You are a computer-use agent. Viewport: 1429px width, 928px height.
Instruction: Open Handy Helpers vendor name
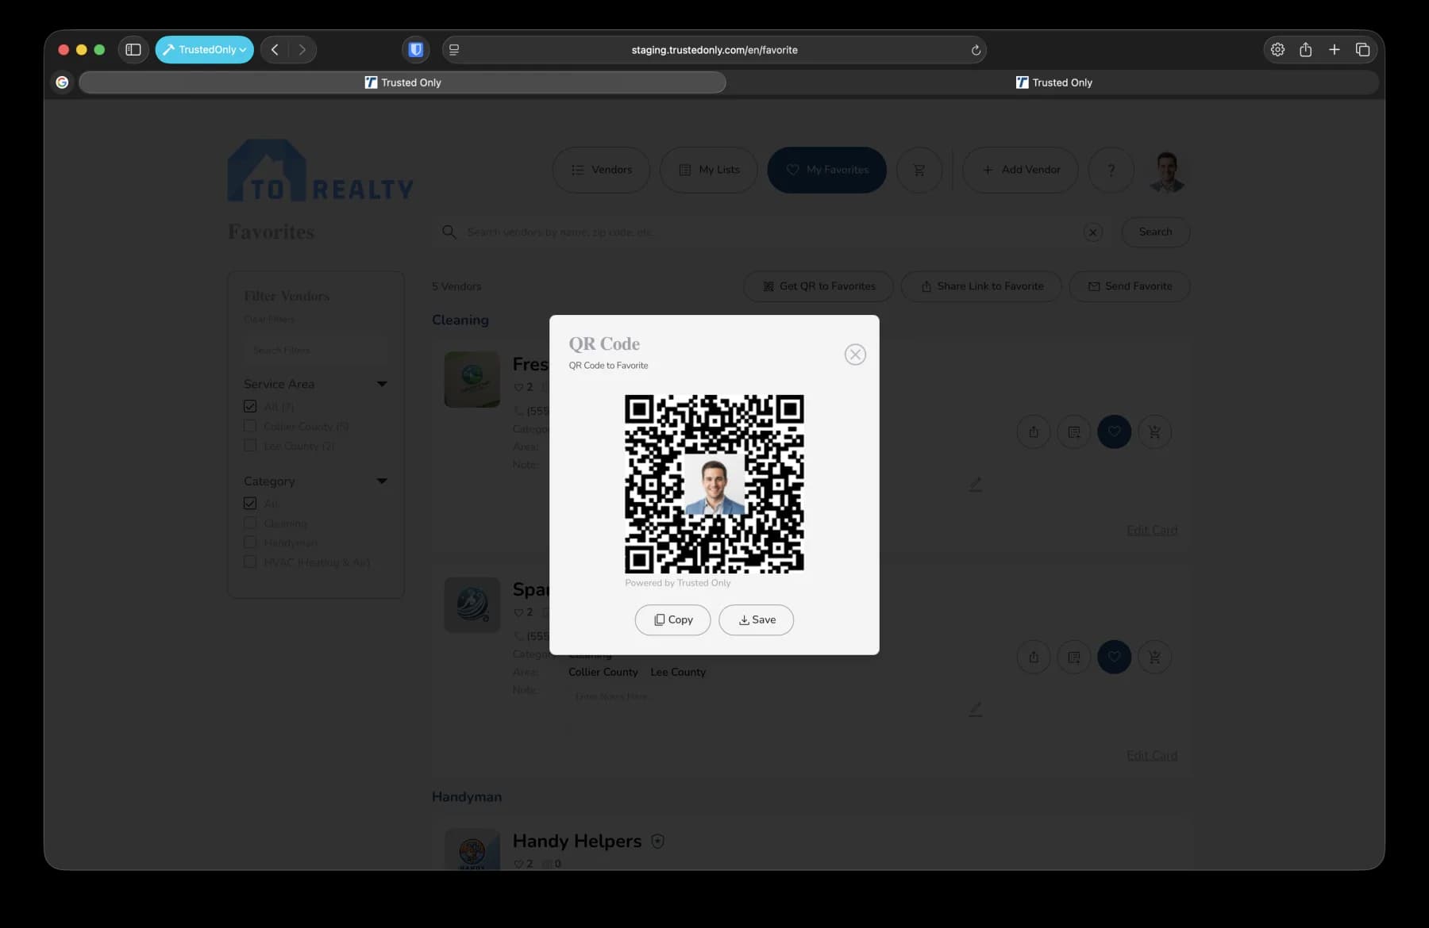click(x=577, y=841)
